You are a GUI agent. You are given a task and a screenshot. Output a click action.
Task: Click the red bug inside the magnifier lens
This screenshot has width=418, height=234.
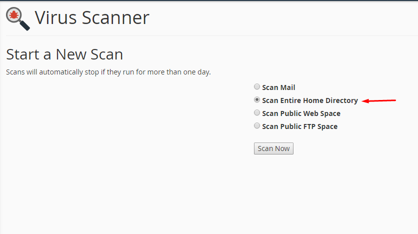click(x=14, y=15)
